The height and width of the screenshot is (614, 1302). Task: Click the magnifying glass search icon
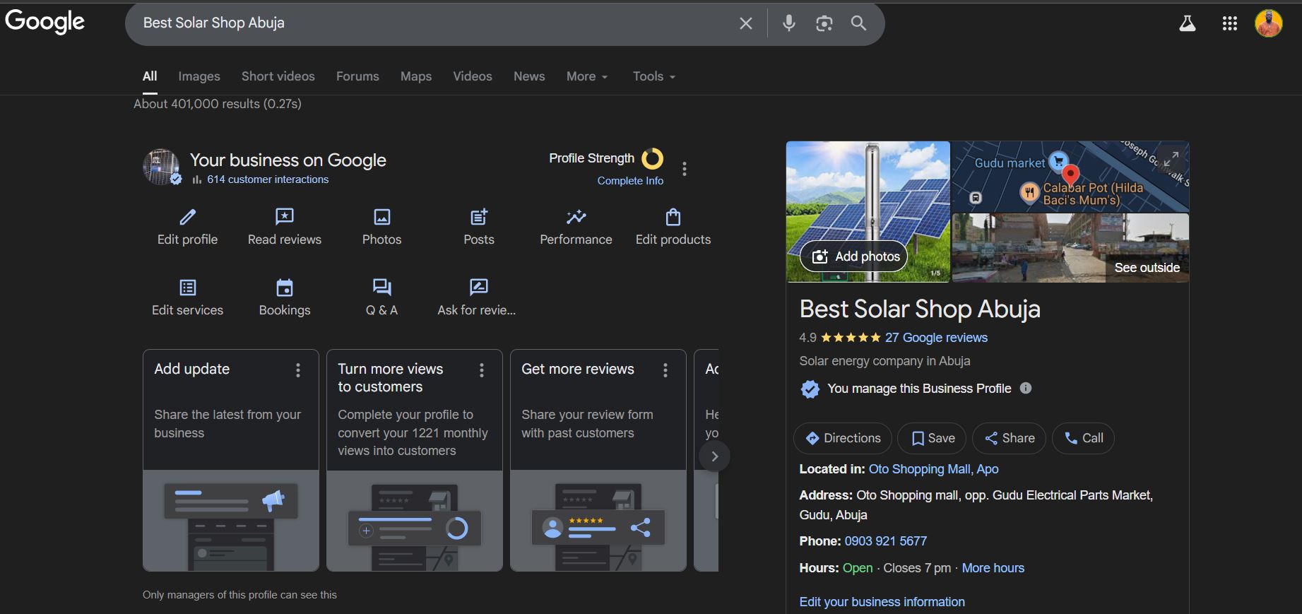click(858, 23)
